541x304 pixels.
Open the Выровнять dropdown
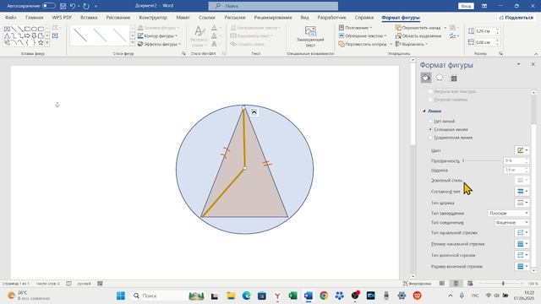point(412,44)
